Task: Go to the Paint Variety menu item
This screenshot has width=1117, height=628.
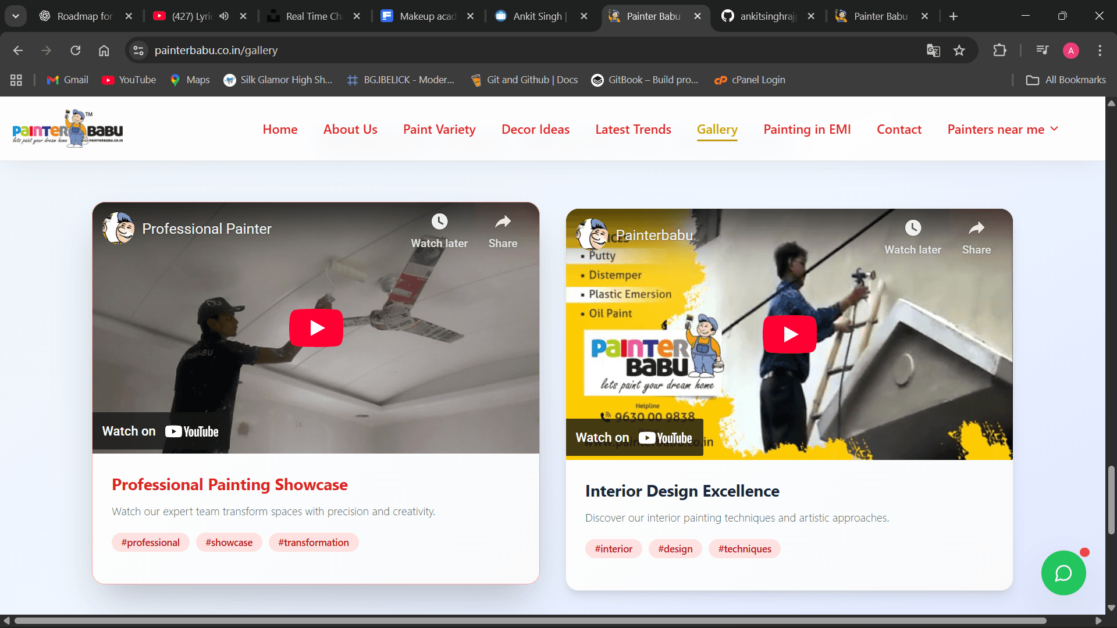Action: (439, 129)
